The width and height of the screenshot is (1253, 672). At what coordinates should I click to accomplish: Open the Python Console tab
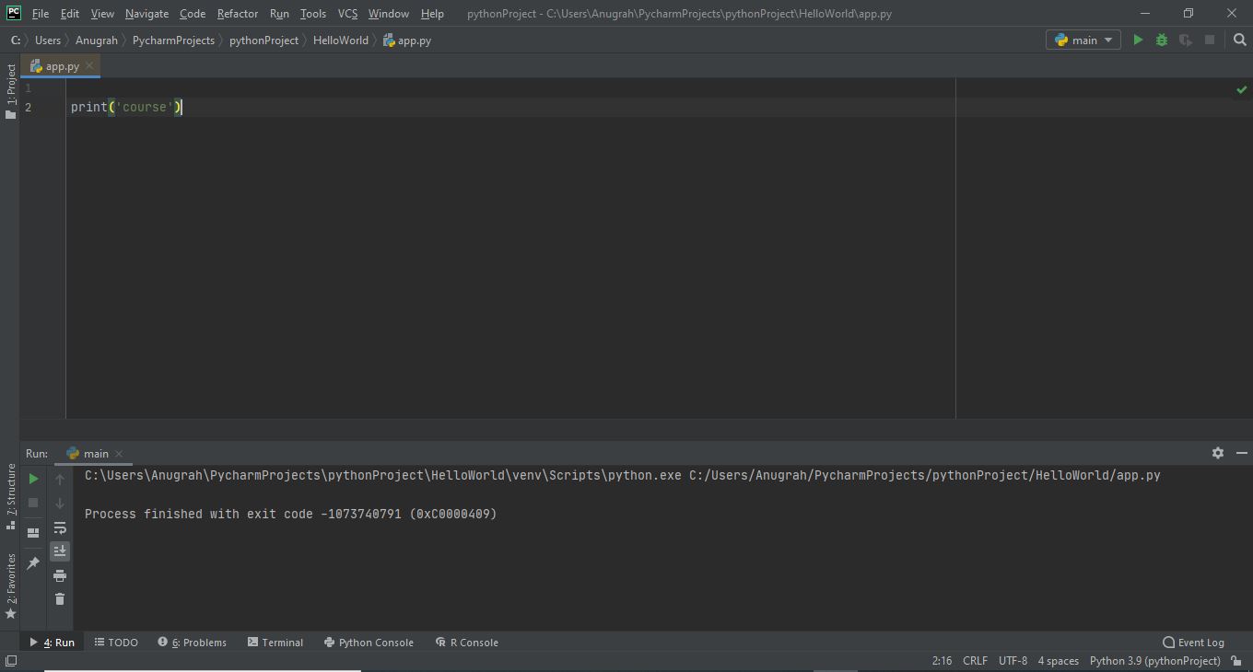coord(369,643)
